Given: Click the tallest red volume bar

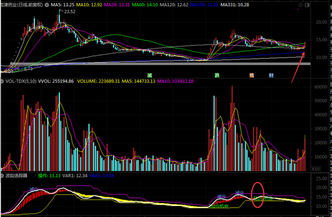Looking at the screenshot, I should [232, 129].
